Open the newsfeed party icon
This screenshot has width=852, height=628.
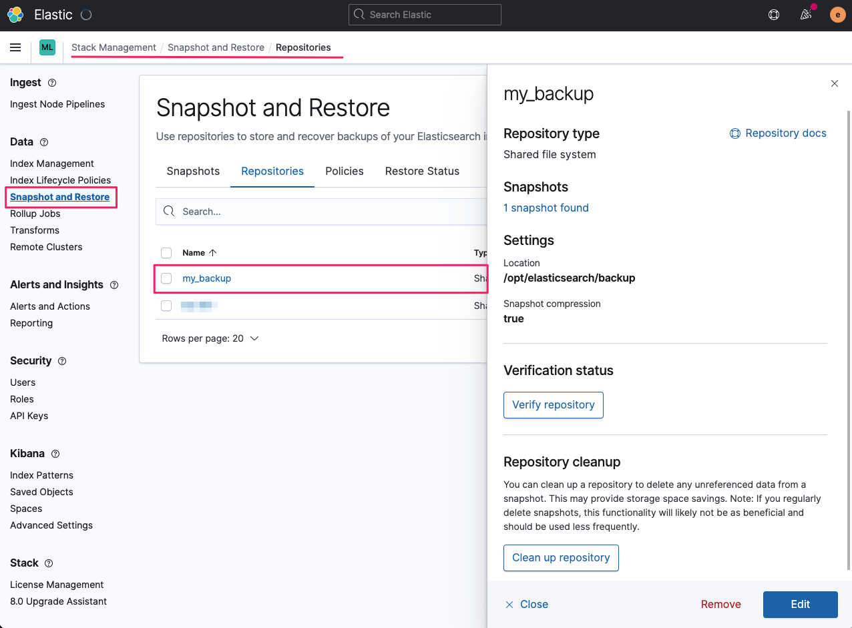[806, 14]
